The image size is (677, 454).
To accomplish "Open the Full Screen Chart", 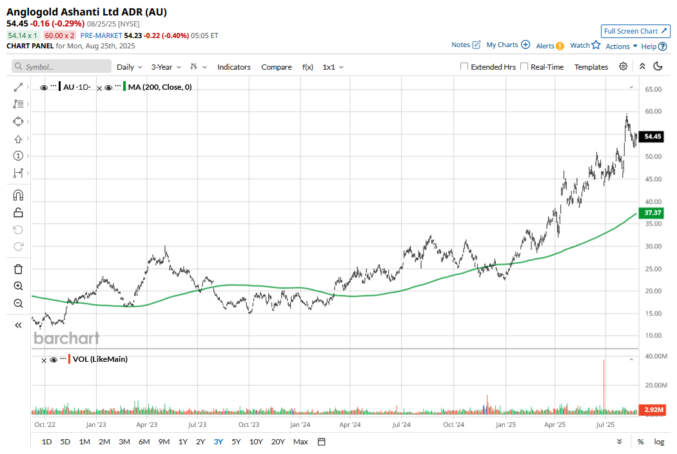I will 635,31.
